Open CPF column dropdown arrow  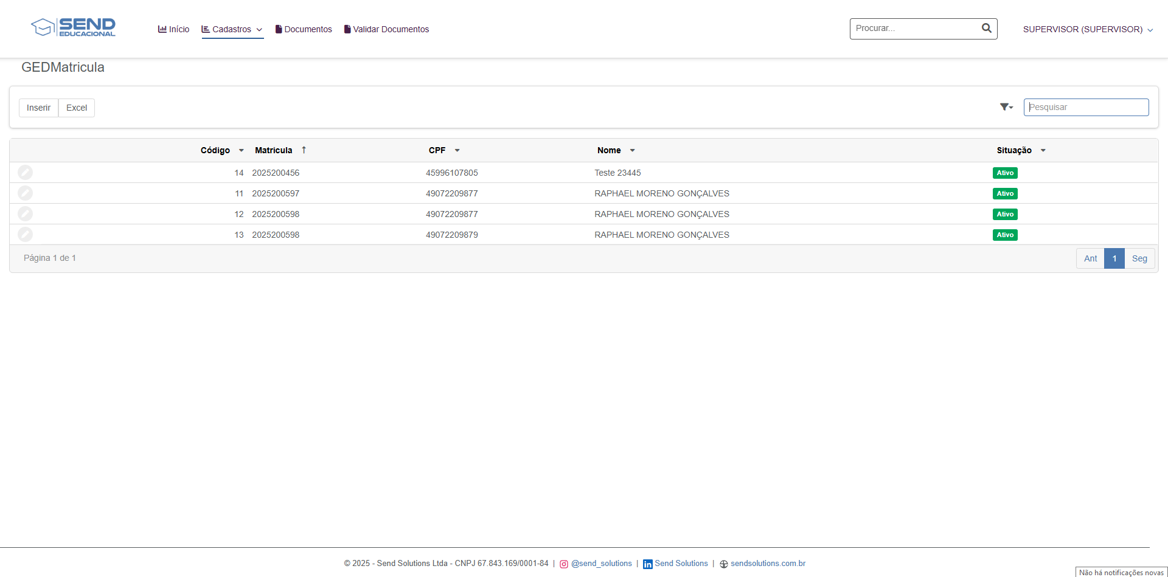(457, 150)
